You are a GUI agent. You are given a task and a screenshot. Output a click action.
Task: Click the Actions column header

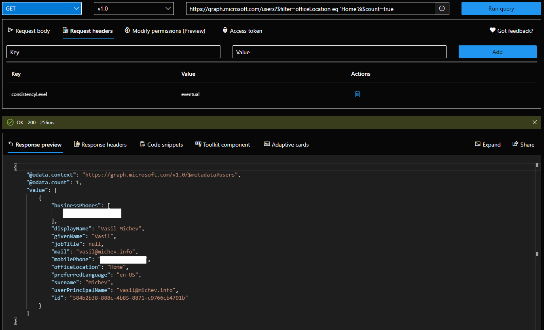[361, 74]
